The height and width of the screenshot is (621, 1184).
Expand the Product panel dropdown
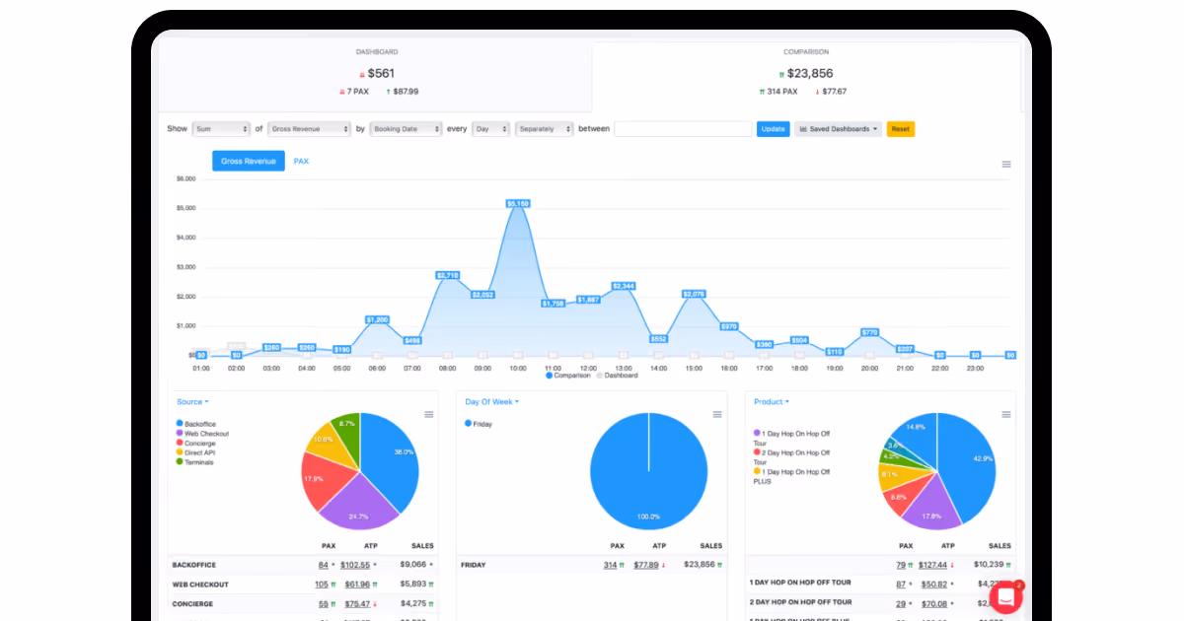pos(771,402)
